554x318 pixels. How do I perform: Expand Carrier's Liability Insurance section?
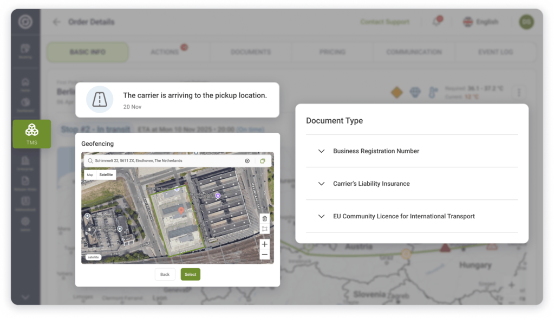click(412, 184)
